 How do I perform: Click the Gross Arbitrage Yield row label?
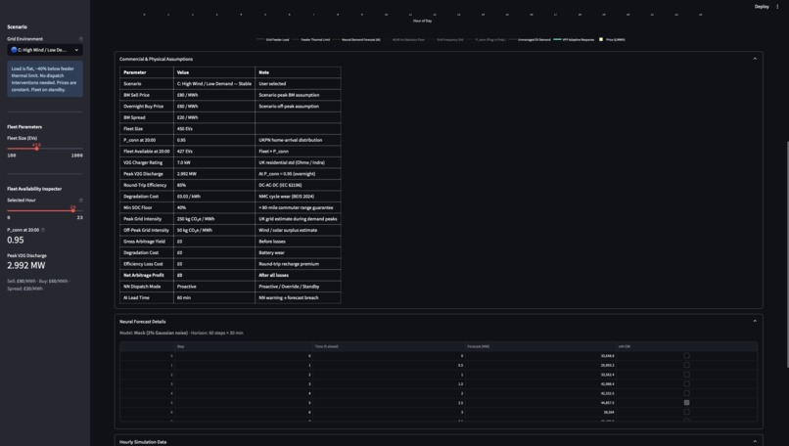pyautogui.click(x=145, y=242)
